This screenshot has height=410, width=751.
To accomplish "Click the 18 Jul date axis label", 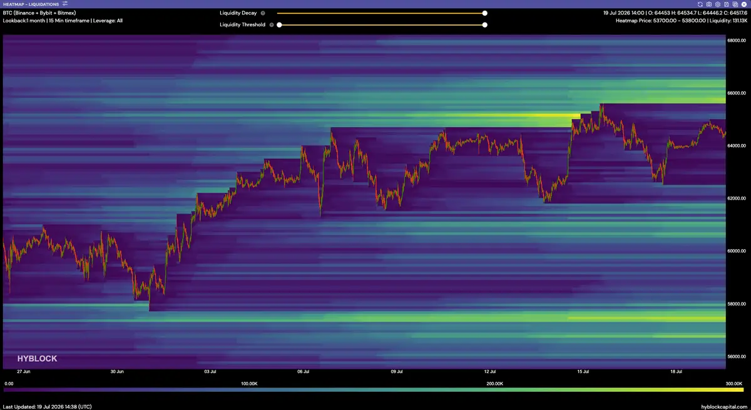I will tap(676, 371).
